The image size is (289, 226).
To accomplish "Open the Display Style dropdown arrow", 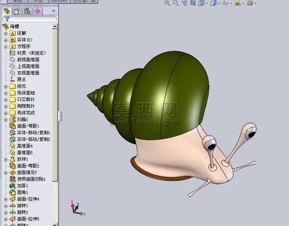I will [x=219, y=3].
